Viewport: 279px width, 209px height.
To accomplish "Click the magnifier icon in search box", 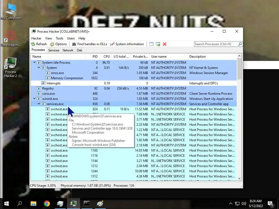I will pyautogui.click(x=240, y=44).
